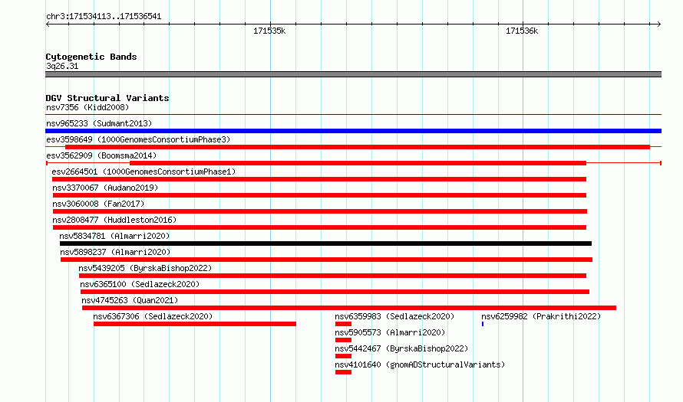Click the Cytogenetic Bands track title

[x=91, y=57]
